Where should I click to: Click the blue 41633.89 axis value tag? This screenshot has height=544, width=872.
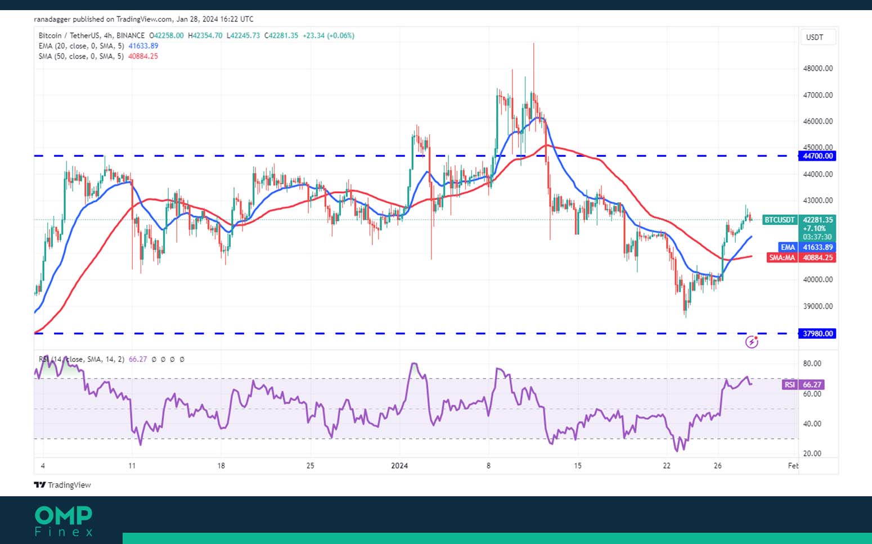click(817, 247)
